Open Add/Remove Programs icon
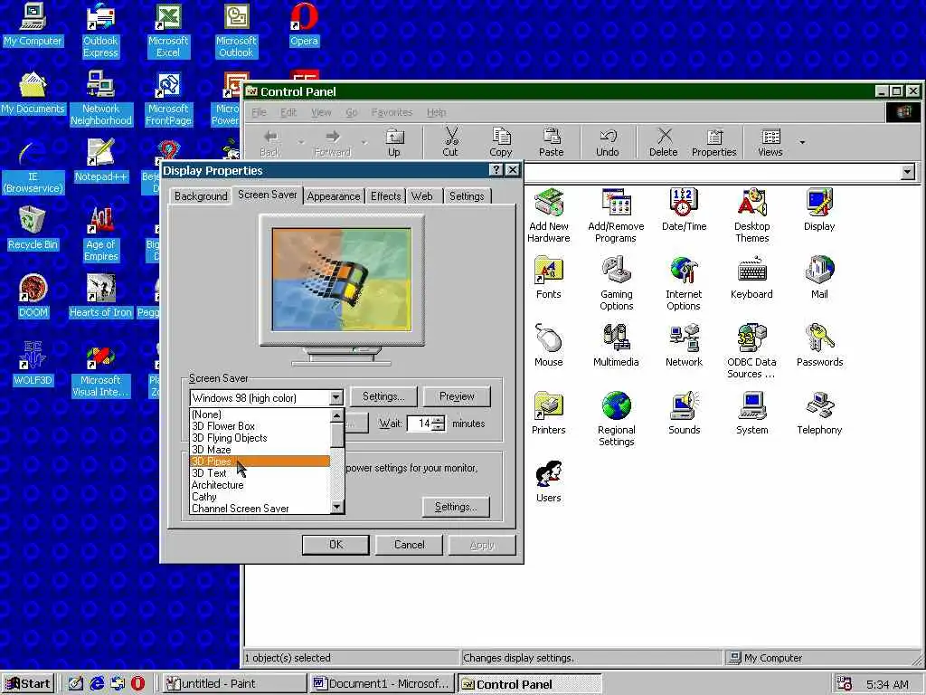The image size is (926, 695). 616,215
